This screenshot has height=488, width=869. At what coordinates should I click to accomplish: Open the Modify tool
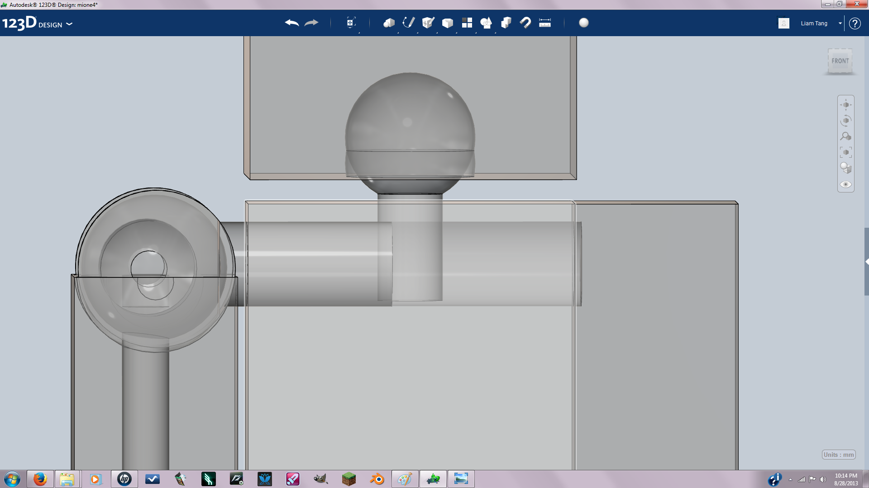(448, 23)
